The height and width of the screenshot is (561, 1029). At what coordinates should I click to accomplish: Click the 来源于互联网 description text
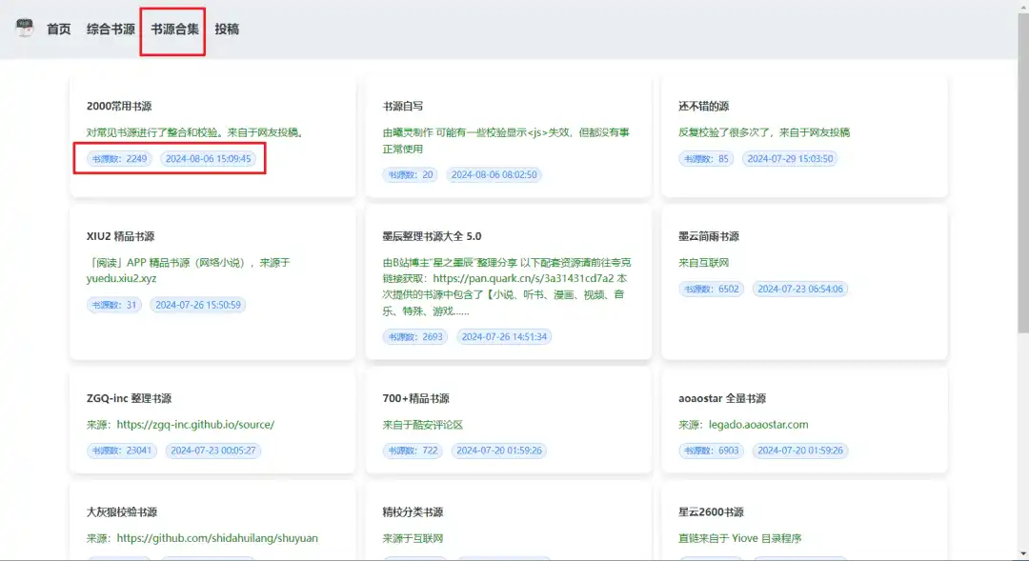pyautogui.click(x=413, y=538)
